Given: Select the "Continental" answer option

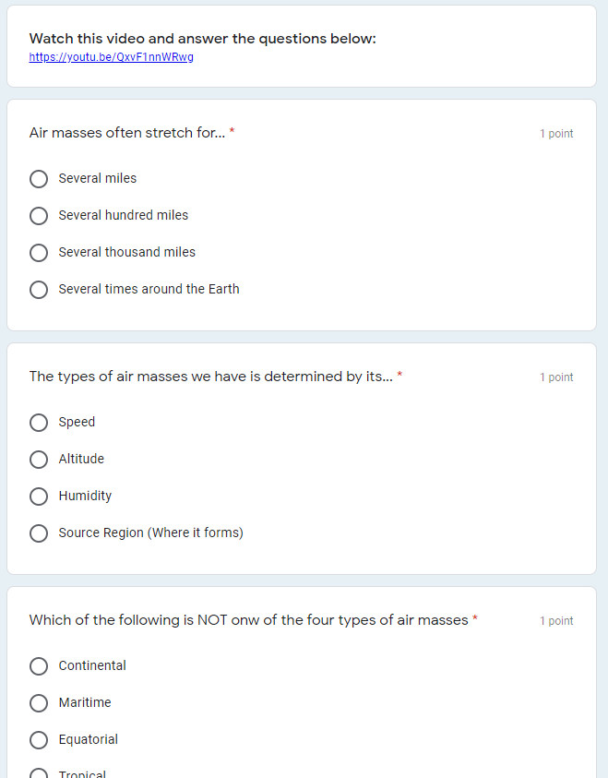Looking at the screenshot, I should click(x=39, y=665).
